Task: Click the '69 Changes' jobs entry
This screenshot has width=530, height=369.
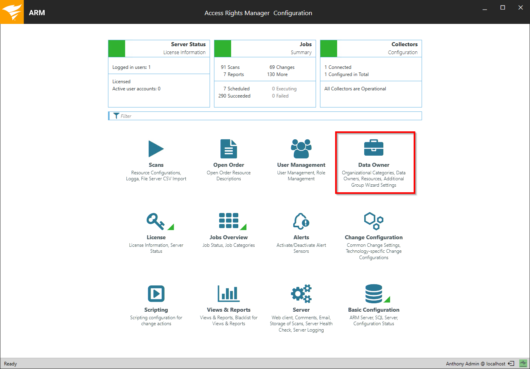Action: [x=282, y=67]
